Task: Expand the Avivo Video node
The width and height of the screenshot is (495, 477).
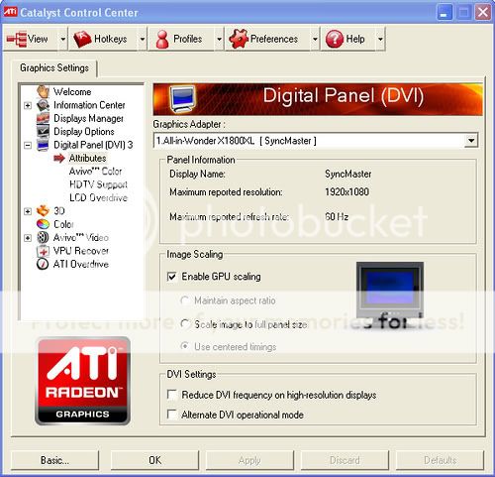Action: (x=28, y=238)
